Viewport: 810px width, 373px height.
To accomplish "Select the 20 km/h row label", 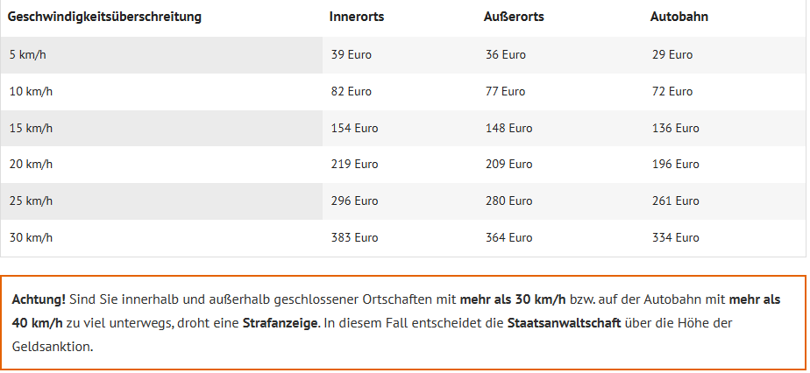I will tap(31, 165).
